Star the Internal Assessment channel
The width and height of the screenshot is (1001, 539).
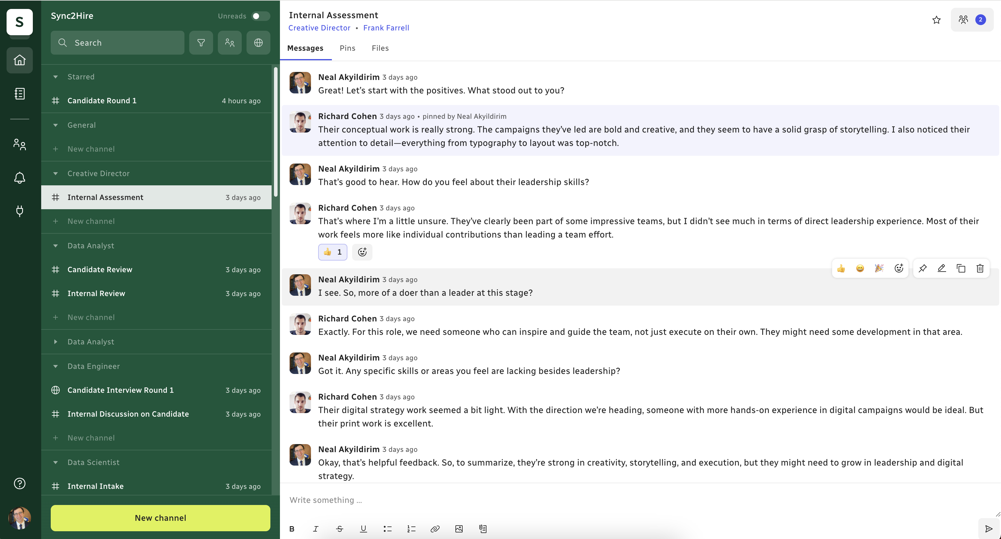coord(936,20)
